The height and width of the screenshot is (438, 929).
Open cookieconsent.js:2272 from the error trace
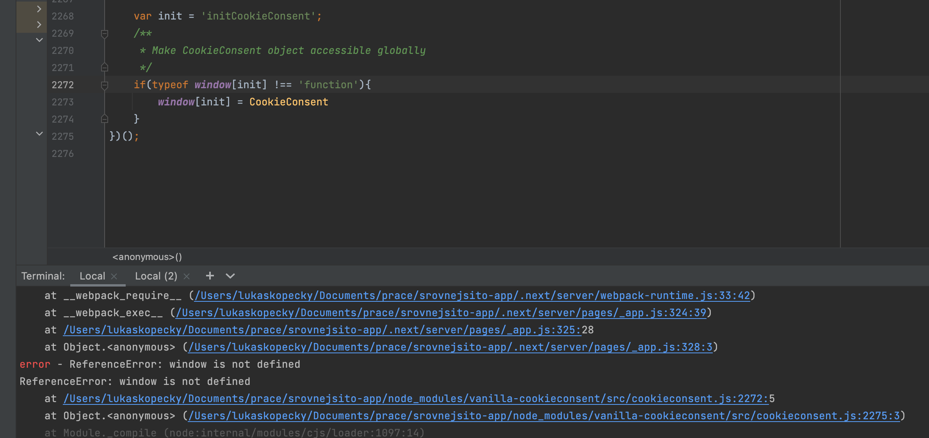pyautogui.click(x=414, y=399)
